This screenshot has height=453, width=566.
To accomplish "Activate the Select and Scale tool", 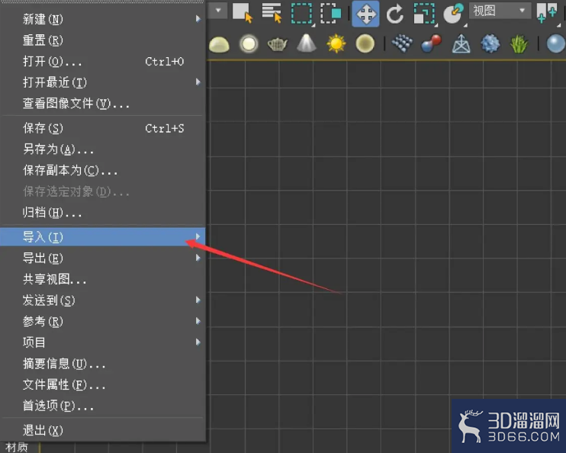I will coord(424,14).
